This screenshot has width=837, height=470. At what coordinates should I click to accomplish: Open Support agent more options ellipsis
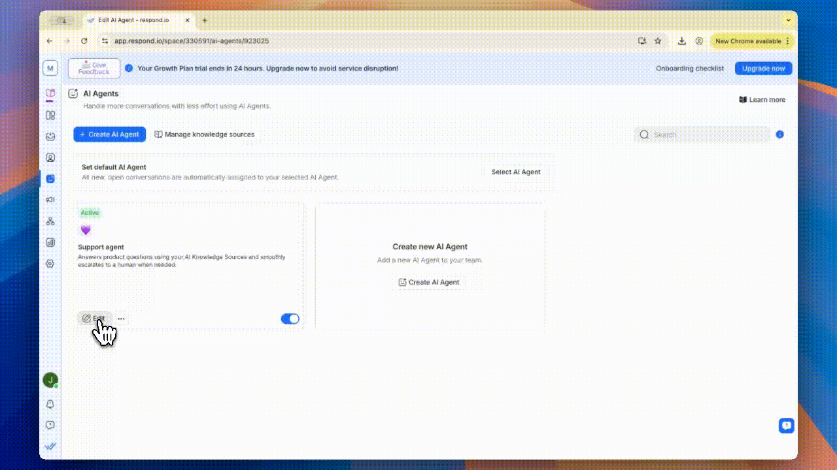pos(121,319)
